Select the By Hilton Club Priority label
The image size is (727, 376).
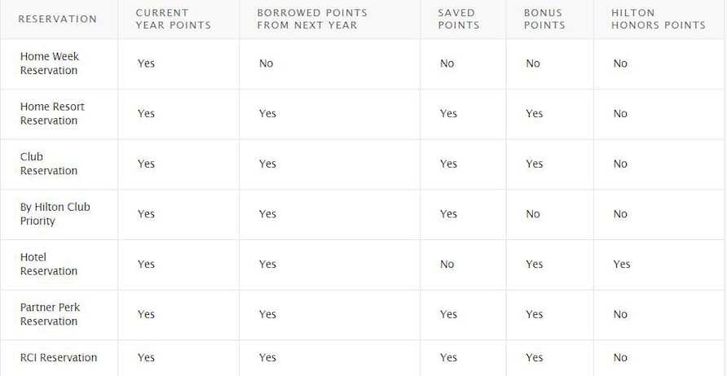(x=55, y=214)
